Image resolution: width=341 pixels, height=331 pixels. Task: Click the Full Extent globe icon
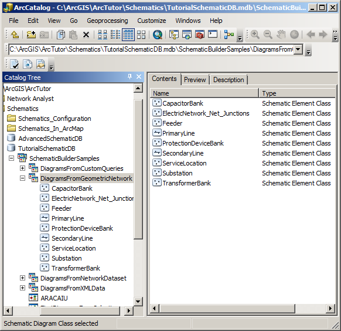coord(294,35)
